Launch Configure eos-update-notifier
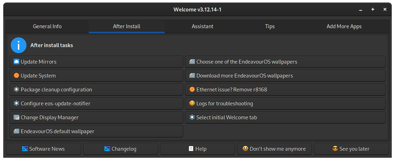The image size is (395, 161). click(x=96, y=104)
